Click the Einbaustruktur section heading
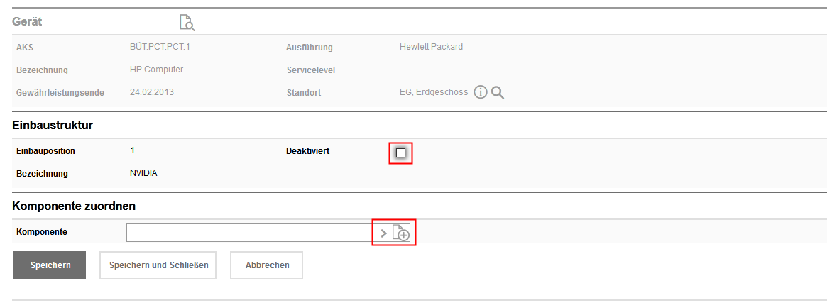The height and width of the screenshot is (305, 837). (53, 126)
